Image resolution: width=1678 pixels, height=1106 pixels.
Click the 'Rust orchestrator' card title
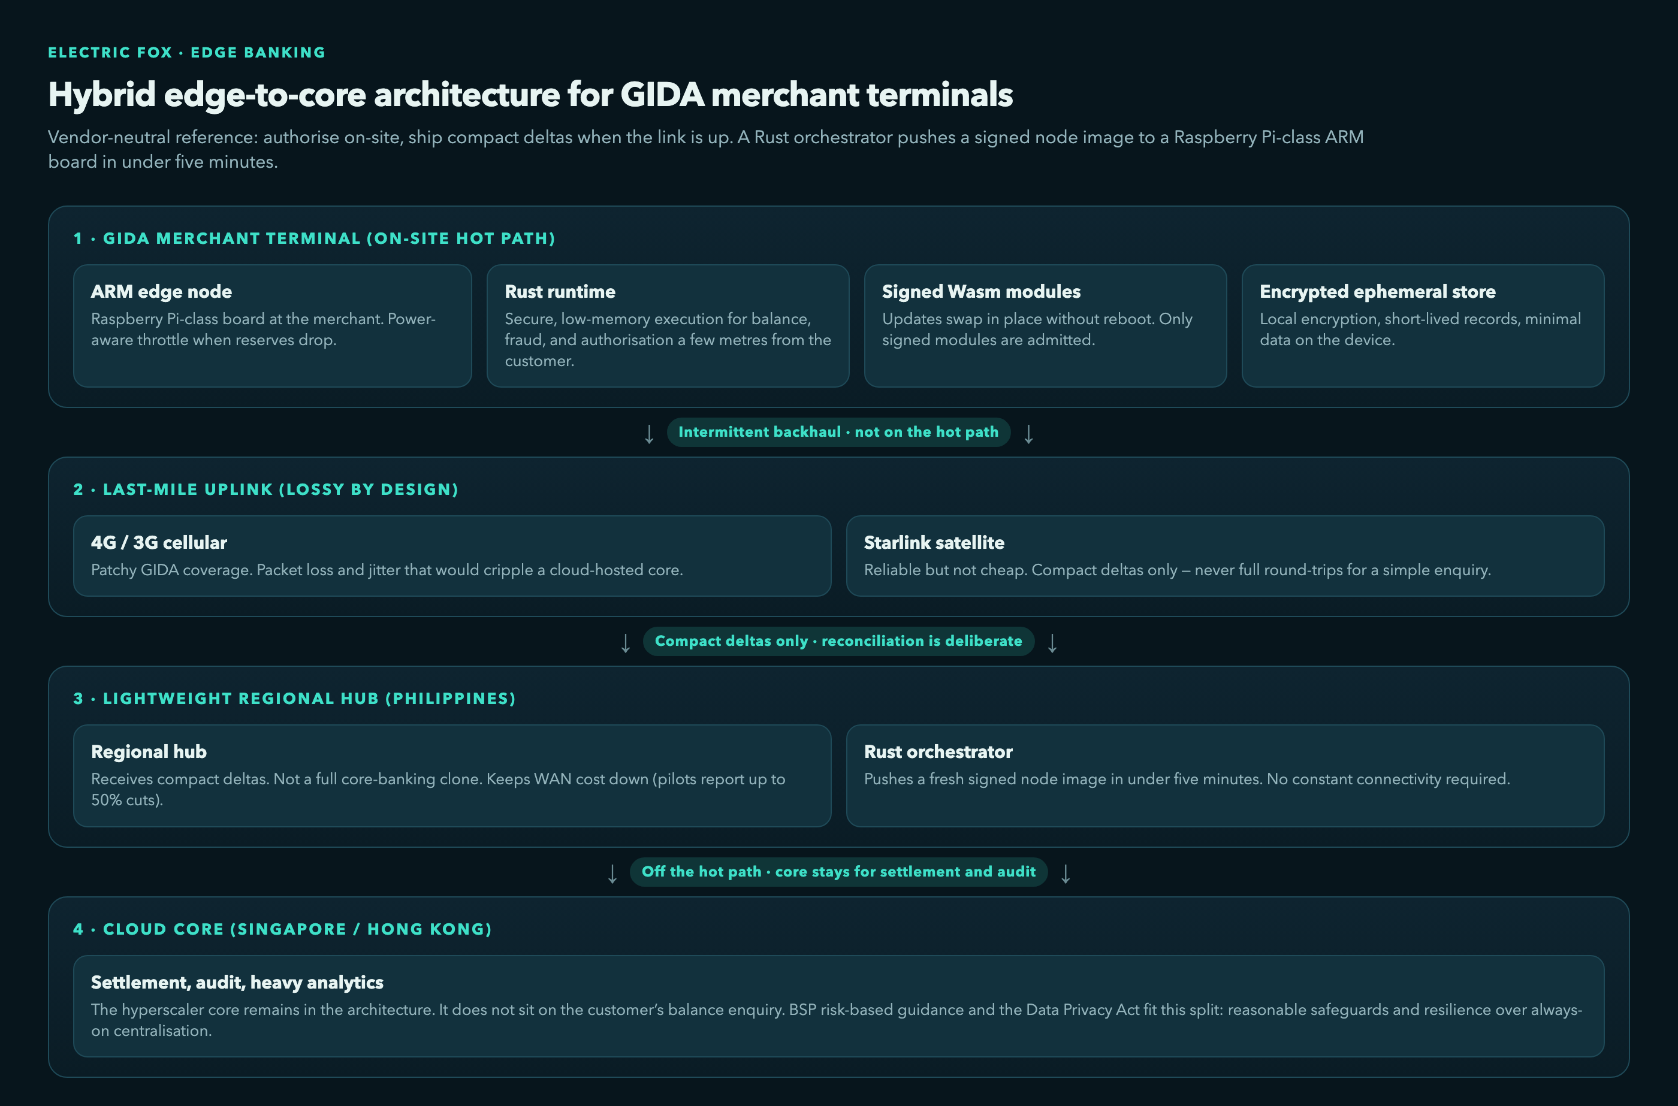click(938, 752)
